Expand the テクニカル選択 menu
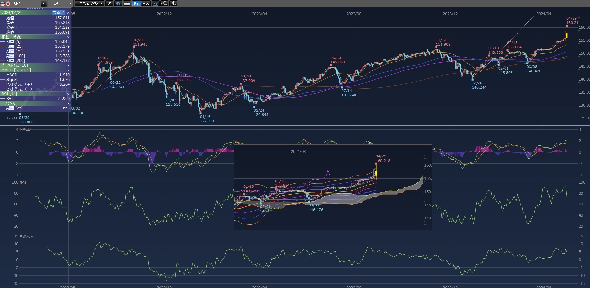Image resolution: width=590 pixels, height=288 pixels. pyautogui.click(x=90, y=3)
